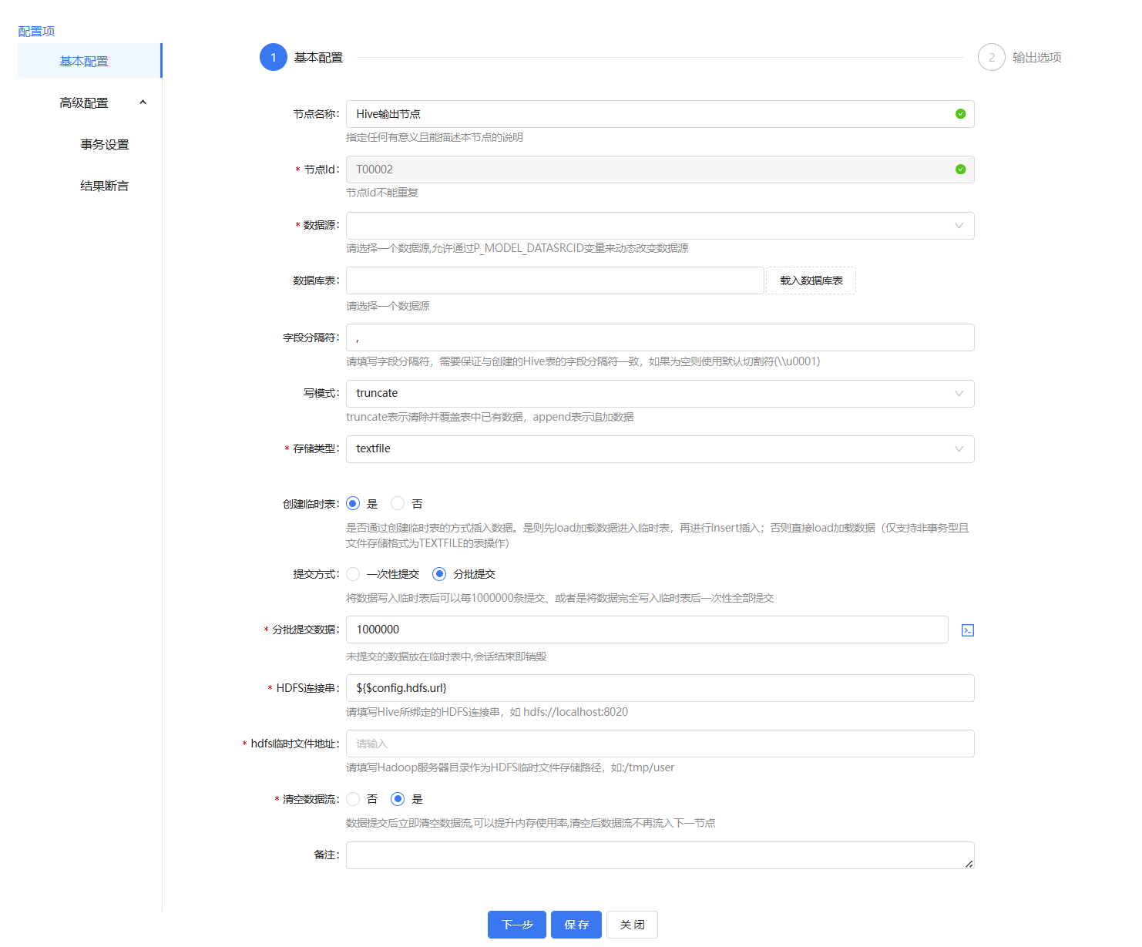Open the 写模式 truncate dropdown
This screenshot has width=1142, height=947.
point(660,394)
